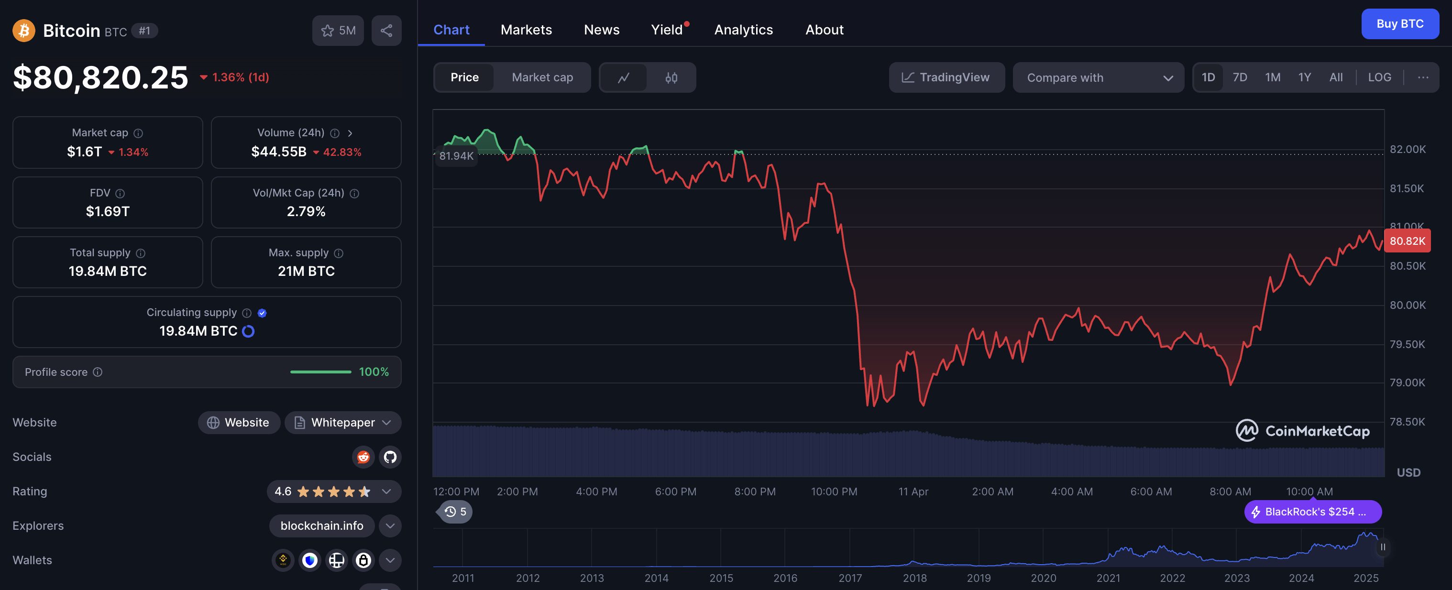
Task: Expand more Wallets chevron
Action: click(390, 560)
